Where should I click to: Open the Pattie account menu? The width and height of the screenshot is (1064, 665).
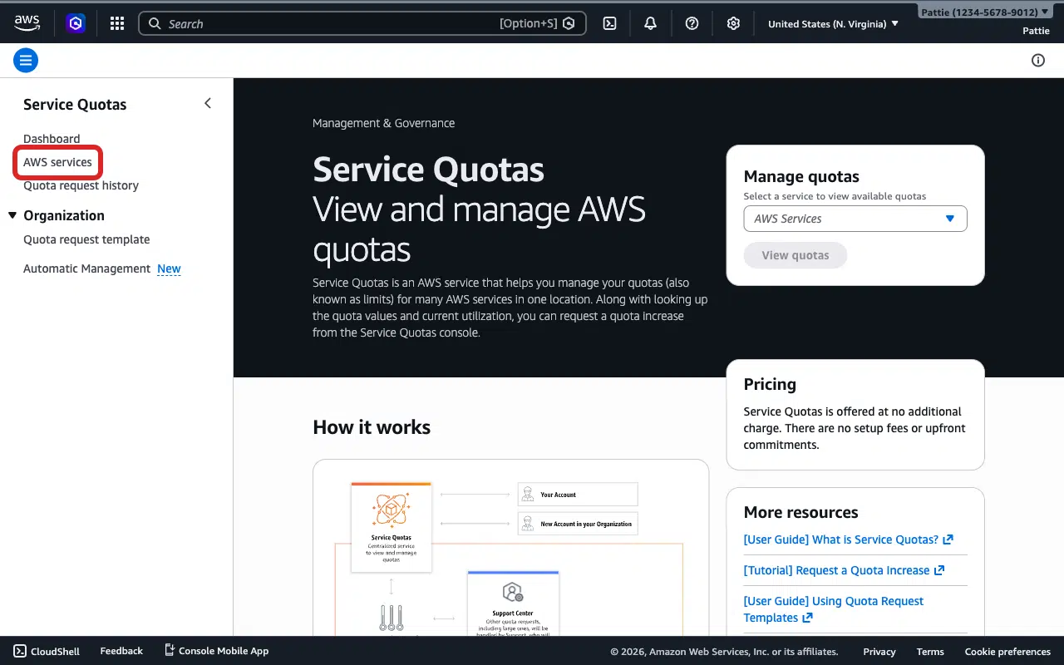pos(984,12)
